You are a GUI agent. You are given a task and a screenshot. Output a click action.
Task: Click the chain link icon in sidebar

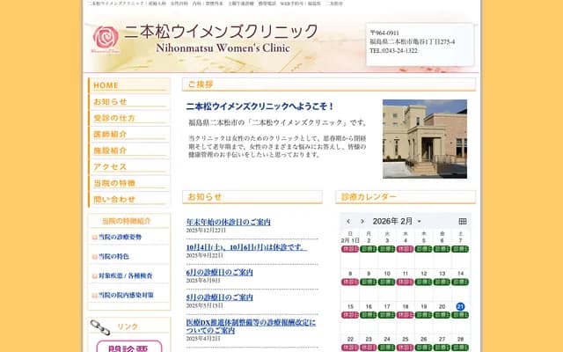(x=99, y=326)
